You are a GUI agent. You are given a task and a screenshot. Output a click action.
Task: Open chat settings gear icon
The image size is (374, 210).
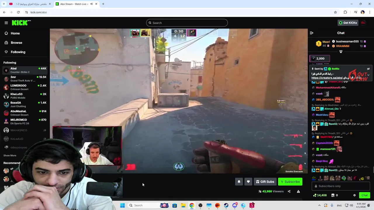[354, 195]
